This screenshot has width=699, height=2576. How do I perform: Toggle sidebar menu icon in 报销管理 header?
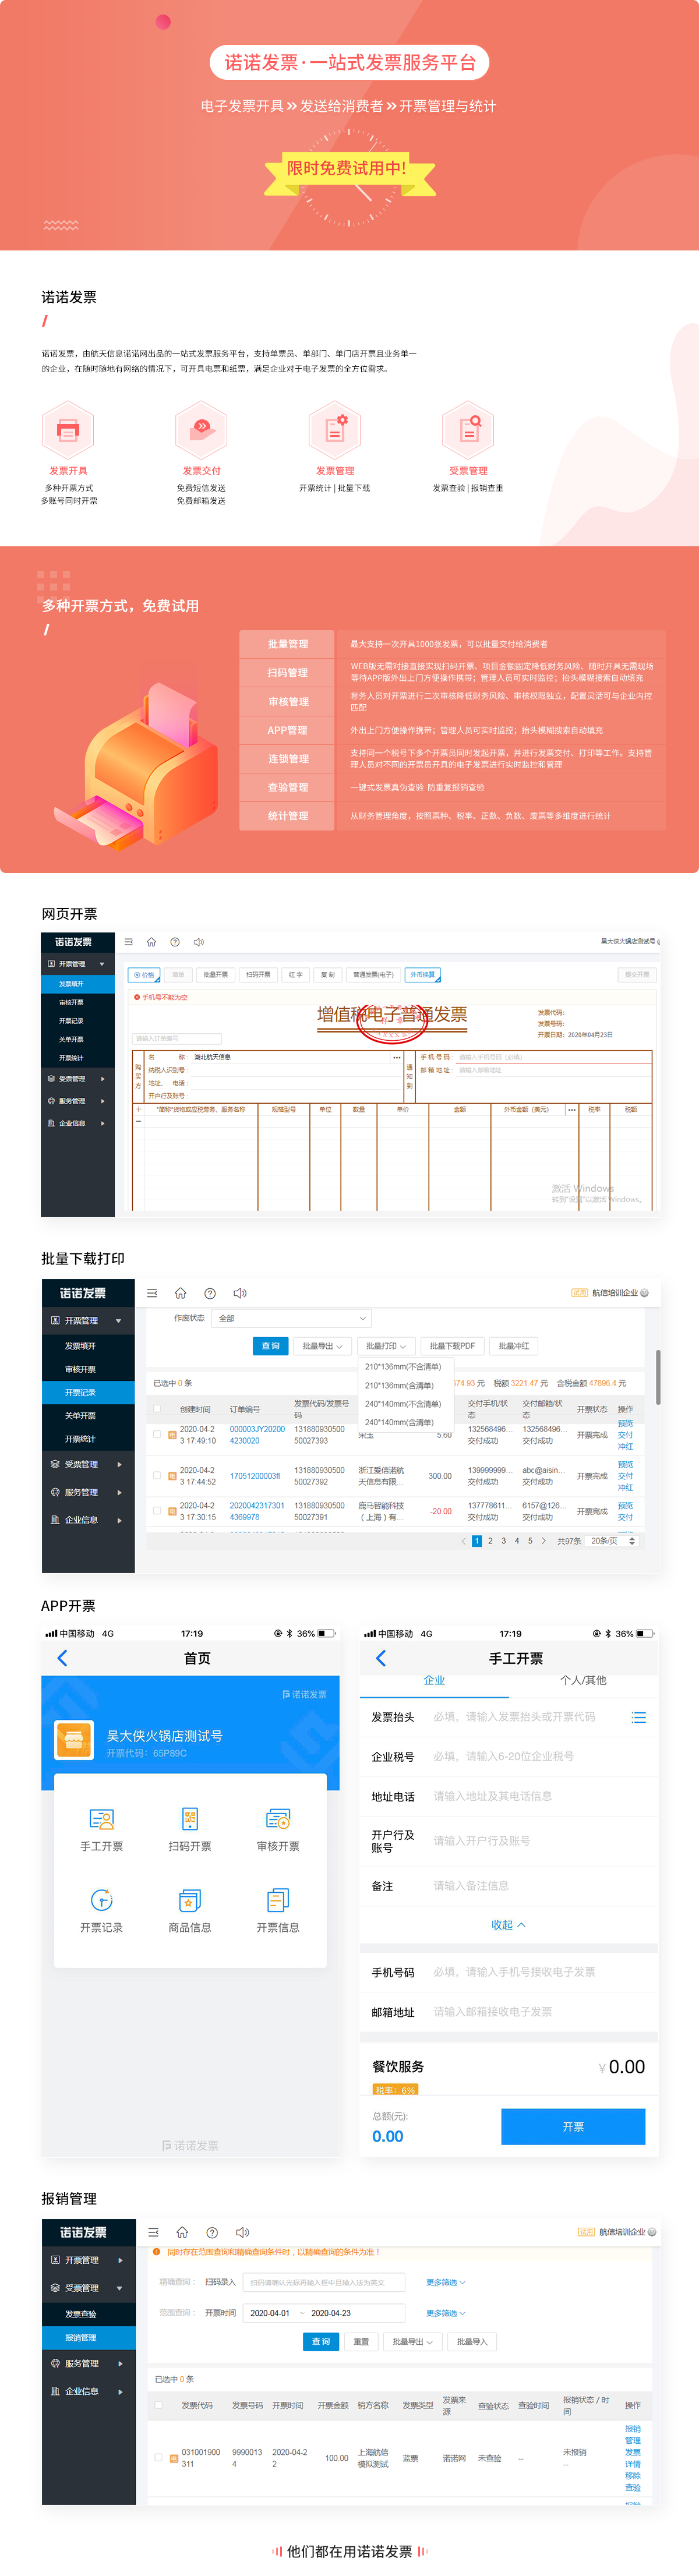tap(154, 2232)
